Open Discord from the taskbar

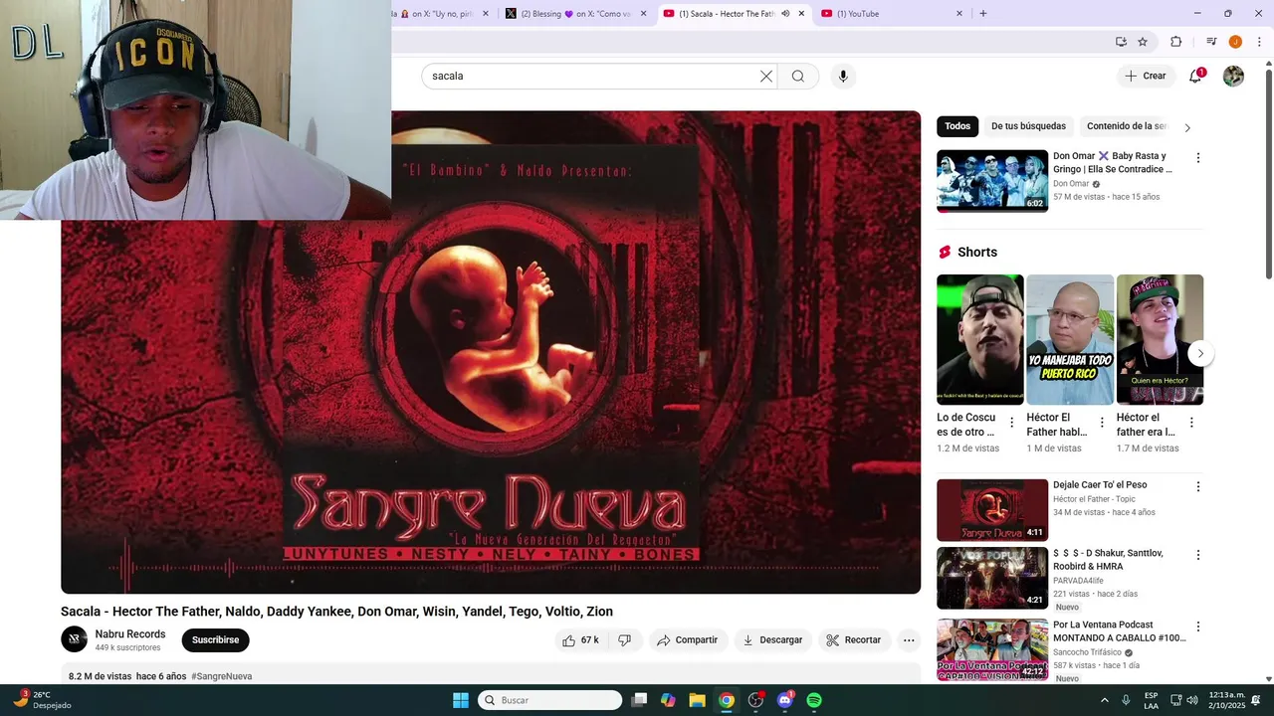[785, 700]
